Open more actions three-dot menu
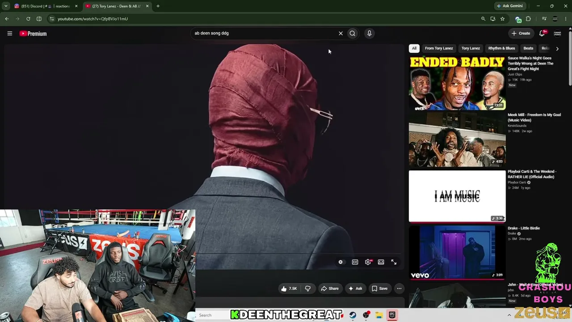572x322 pixels. 399,288
